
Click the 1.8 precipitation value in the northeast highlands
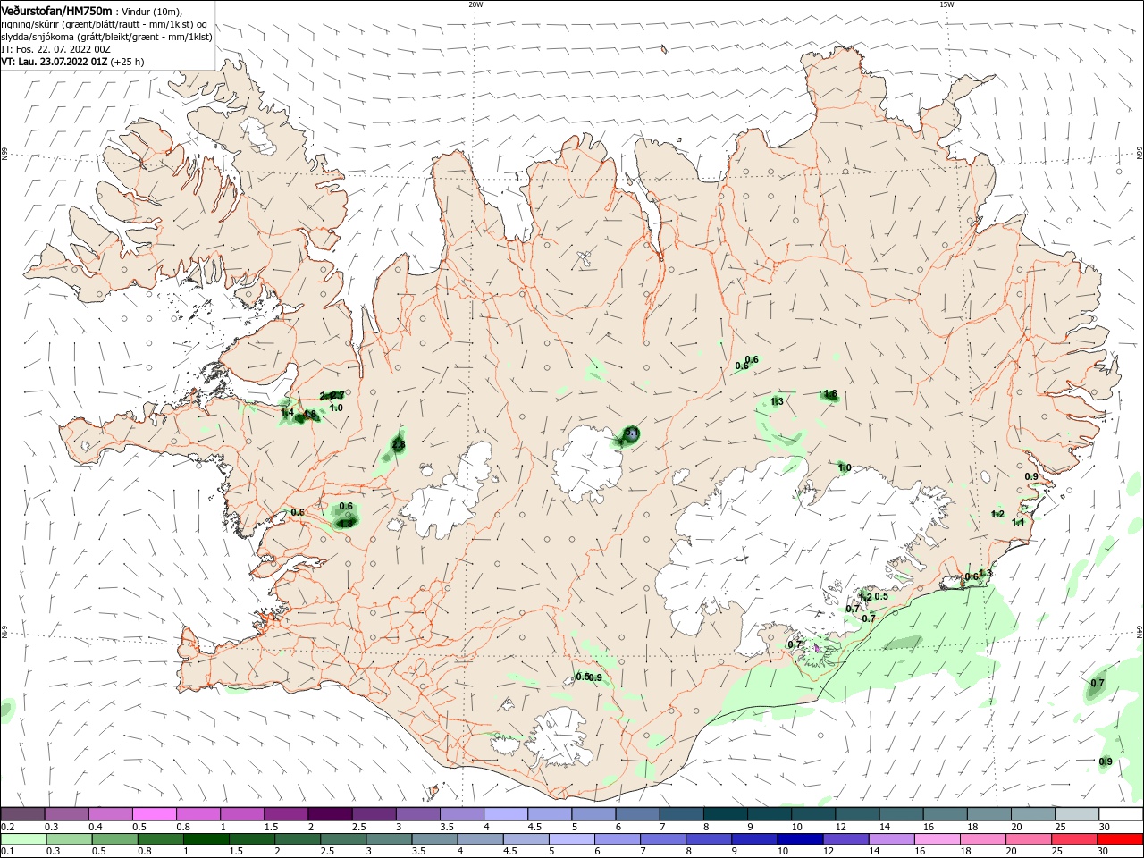(x=830, y=394)
